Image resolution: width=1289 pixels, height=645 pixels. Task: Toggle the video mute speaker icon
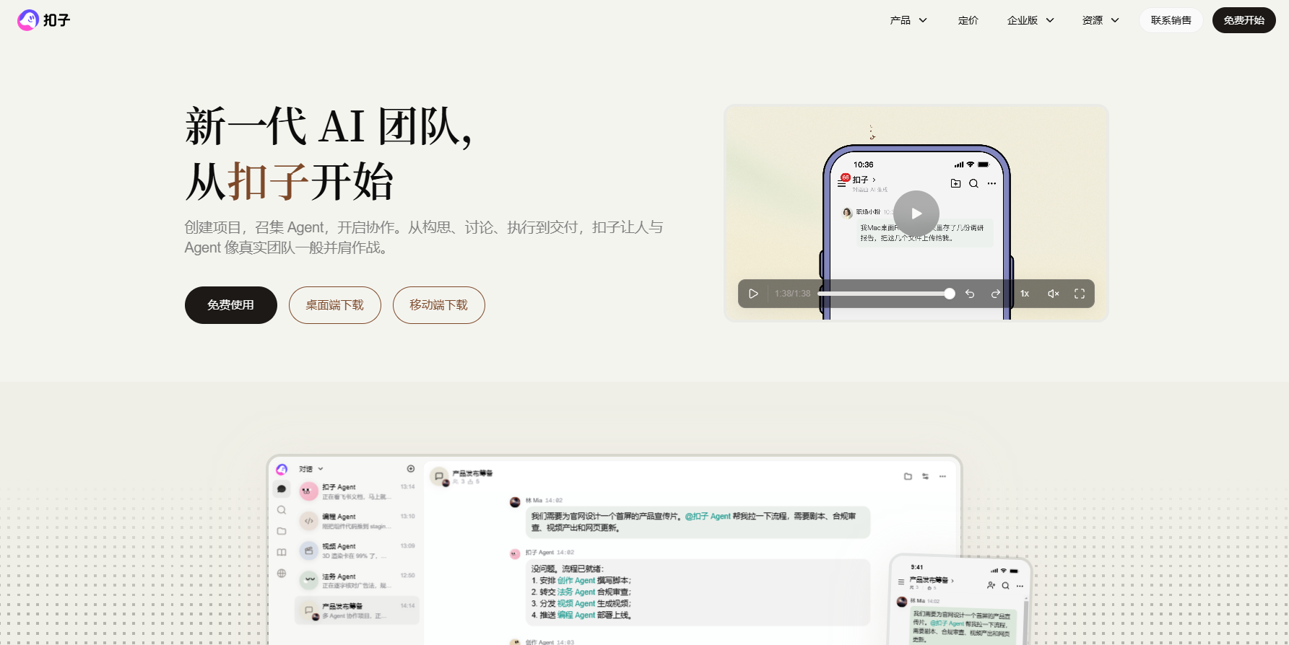[1054, 294]
